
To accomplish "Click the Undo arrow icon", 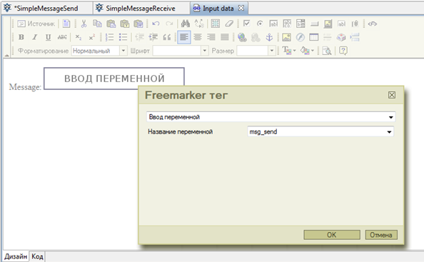I will [x=156, y=24].
